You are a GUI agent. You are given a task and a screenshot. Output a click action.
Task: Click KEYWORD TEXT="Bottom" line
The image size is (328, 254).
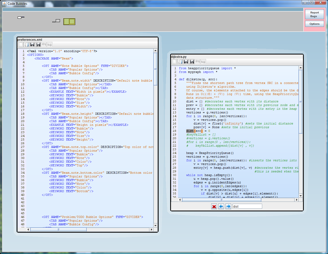(71, 191)
